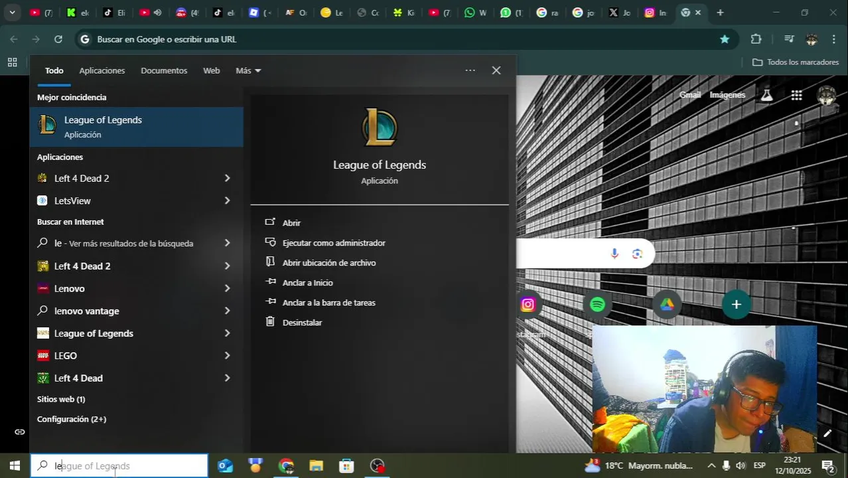848x478 pixels.
Task: Open a new Chrome tab
Action: click(720, 13)
